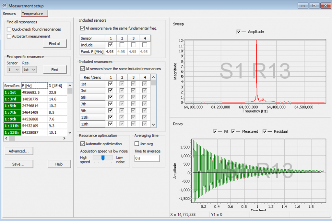Click scroll-down arrow of included resonances grid
Viewport: 332px width, 221px height.
(153, 125)
